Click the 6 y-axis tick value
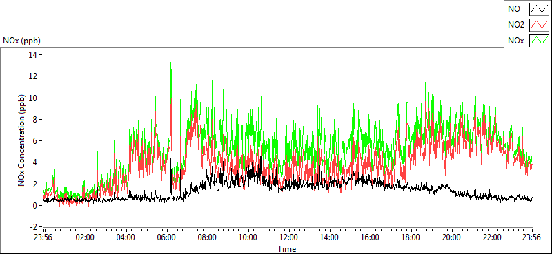Viewport: 552px width, 254px height. click(x=36, y=141)
